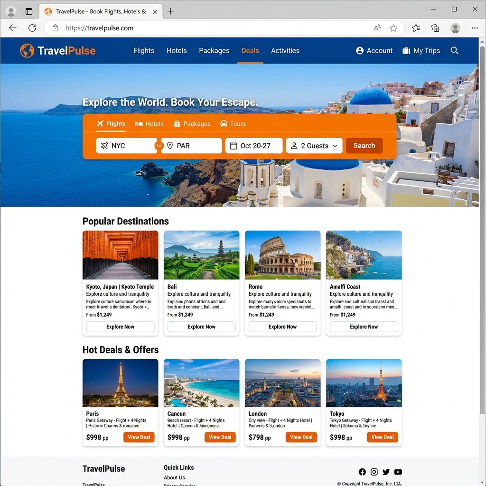
Task: Open the Facebook footer icon
Action: (362, 472)
